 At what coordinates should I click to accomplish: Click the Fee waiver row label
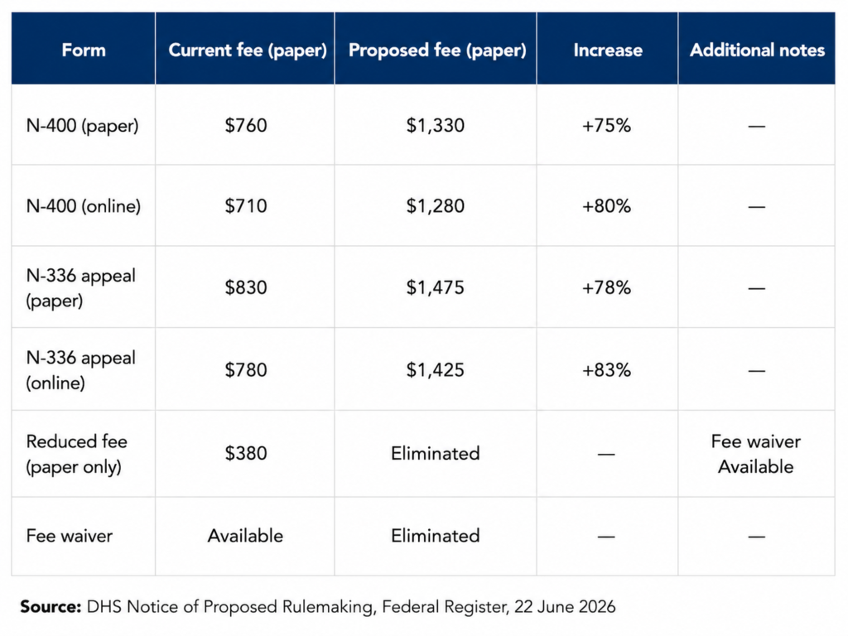(x=70, y=536)
